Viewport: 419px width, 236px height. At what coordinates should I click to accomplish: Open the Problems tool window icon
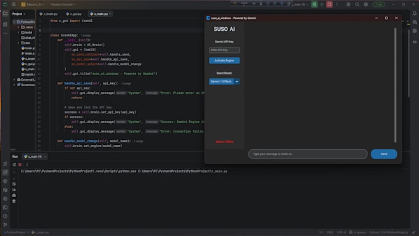coord(5,216)
